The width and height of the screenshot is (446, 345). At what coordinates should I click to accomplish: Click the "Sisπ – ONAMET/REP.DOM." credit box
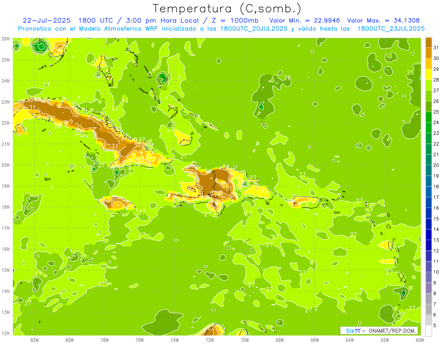click(x=379, y=330)
